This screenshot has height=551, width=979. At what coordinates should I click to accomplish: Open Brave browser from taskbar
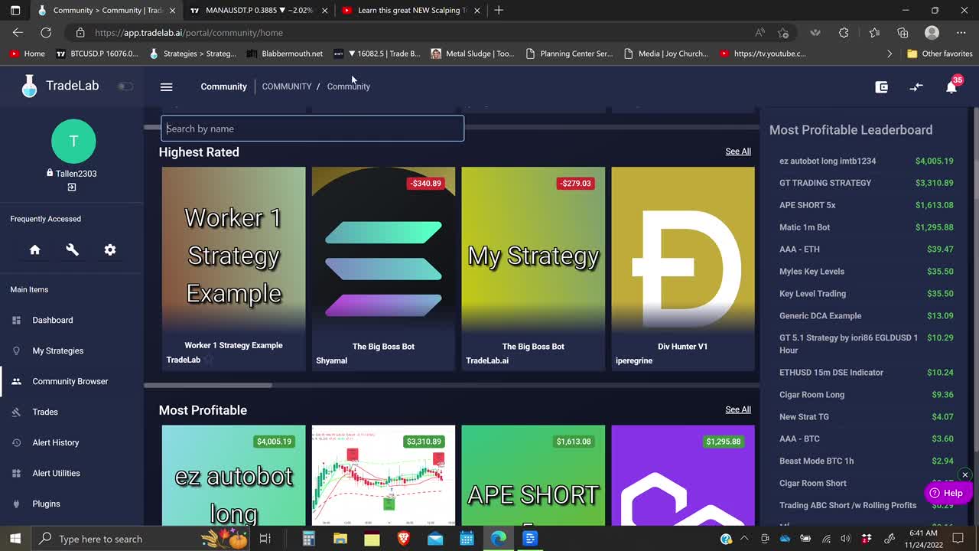(403, 539)
